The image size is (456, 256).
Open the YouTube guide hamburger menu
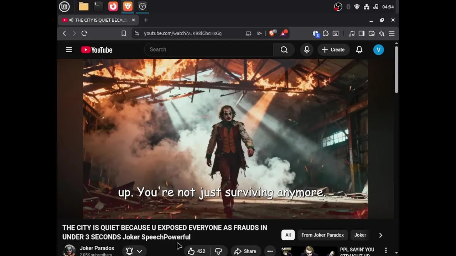pos(69,50)
